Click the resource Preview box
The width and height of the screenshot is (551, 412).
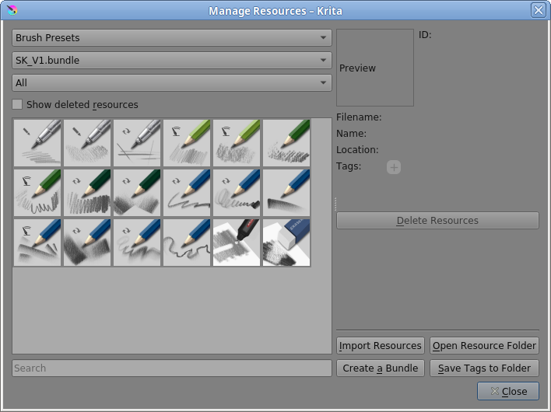click(x=375, y=68)
